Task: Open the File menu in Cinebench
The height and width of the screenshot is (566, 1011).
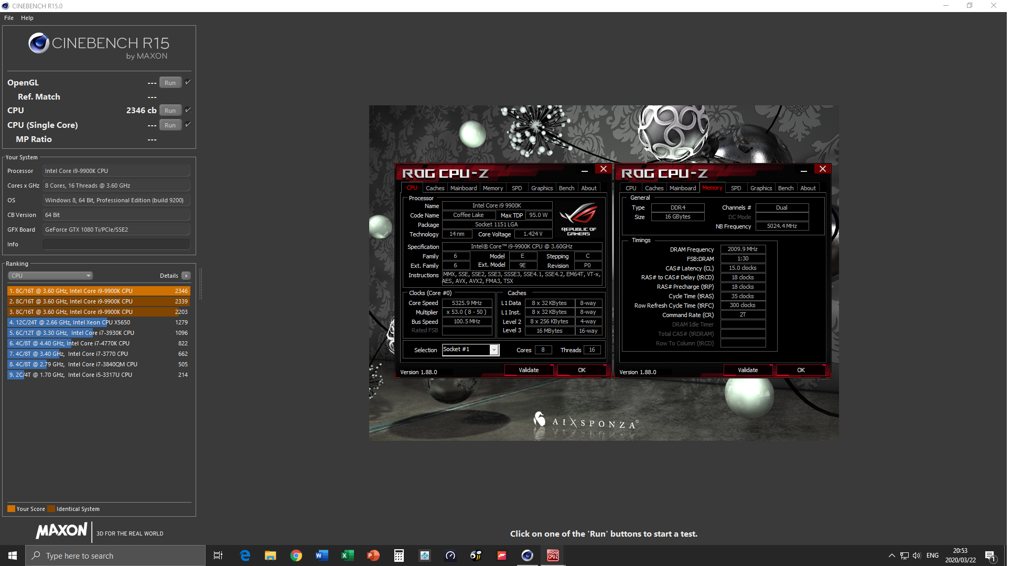Action: coord(9,18)
